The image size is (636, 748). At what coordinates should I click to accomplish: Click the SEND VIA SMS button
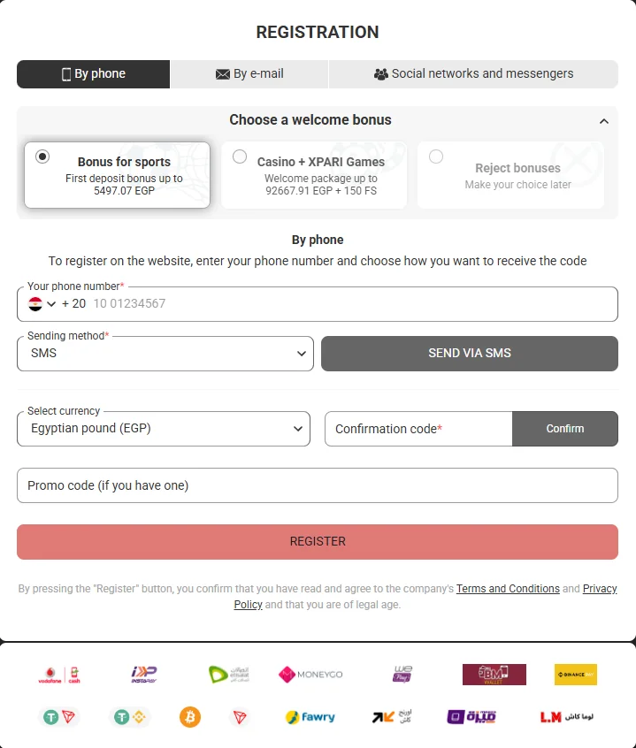click(x=470, y=354)
